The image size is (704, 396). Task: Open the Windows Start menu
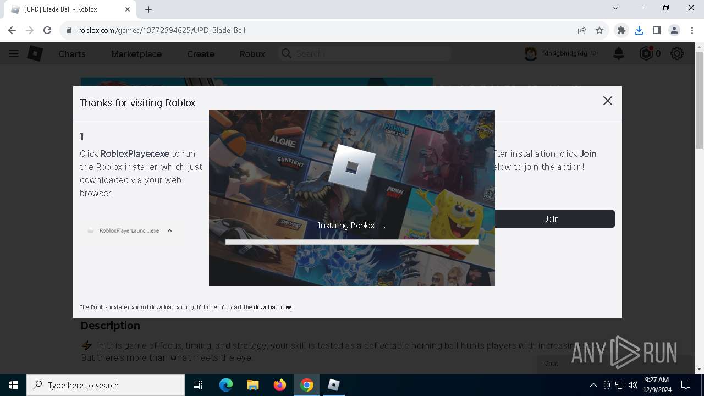[13, 385]
